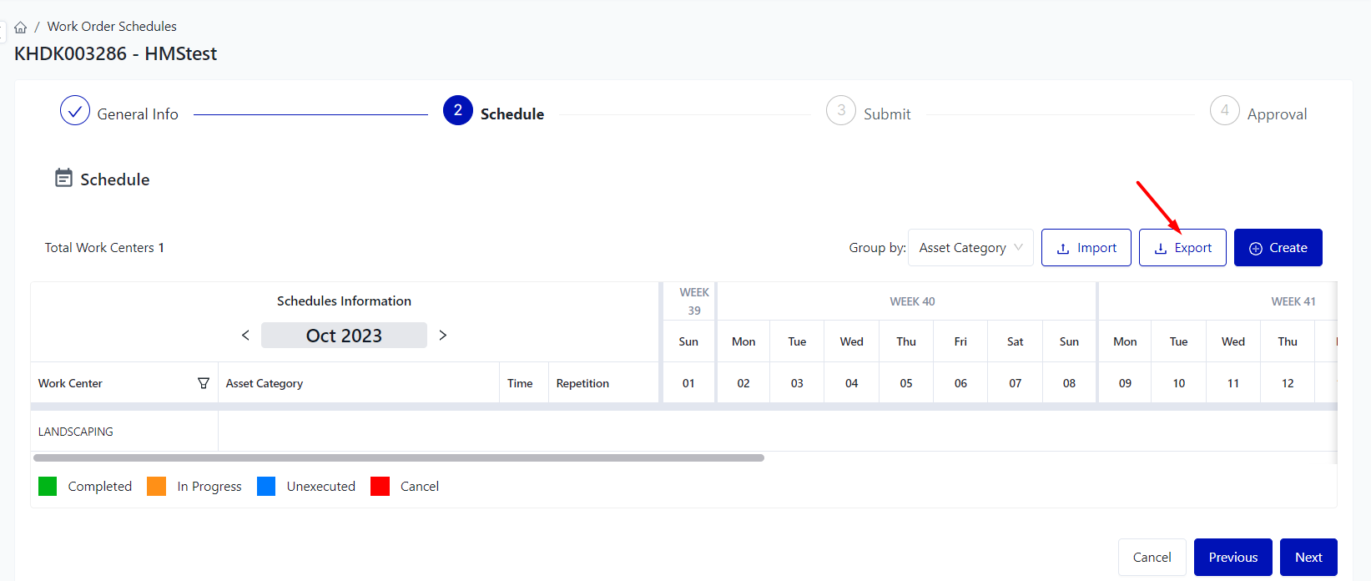Click step 4 Approval circle
Viewport: 1371px width, 581px height.
(1224, 110)
